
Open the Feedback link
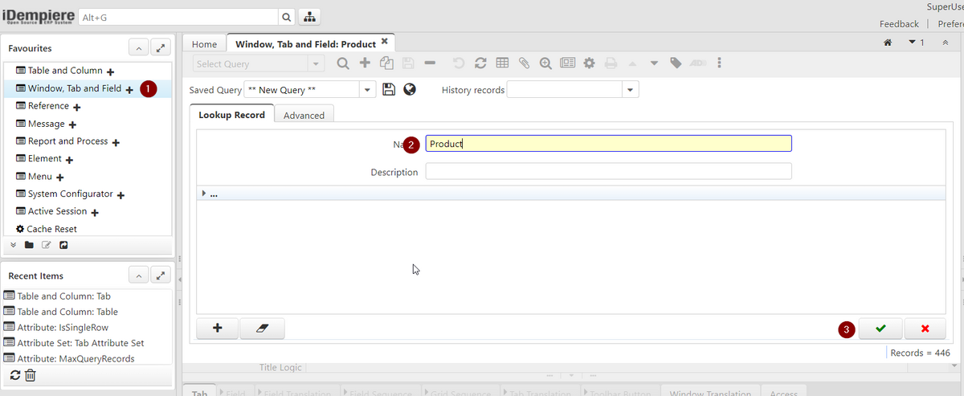pyautogui.click(x=899, y=24)
